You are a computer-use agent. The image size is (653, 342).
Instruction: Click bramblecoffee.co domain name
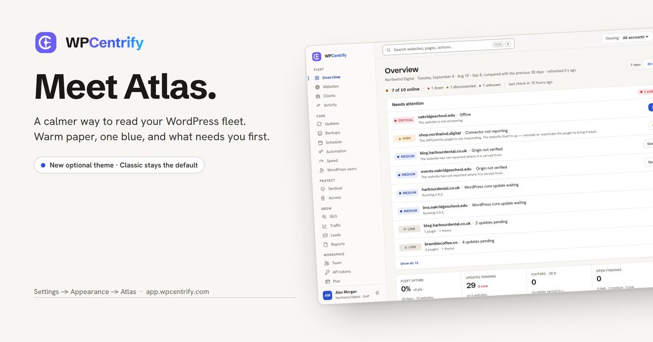[x=441, y=243]
